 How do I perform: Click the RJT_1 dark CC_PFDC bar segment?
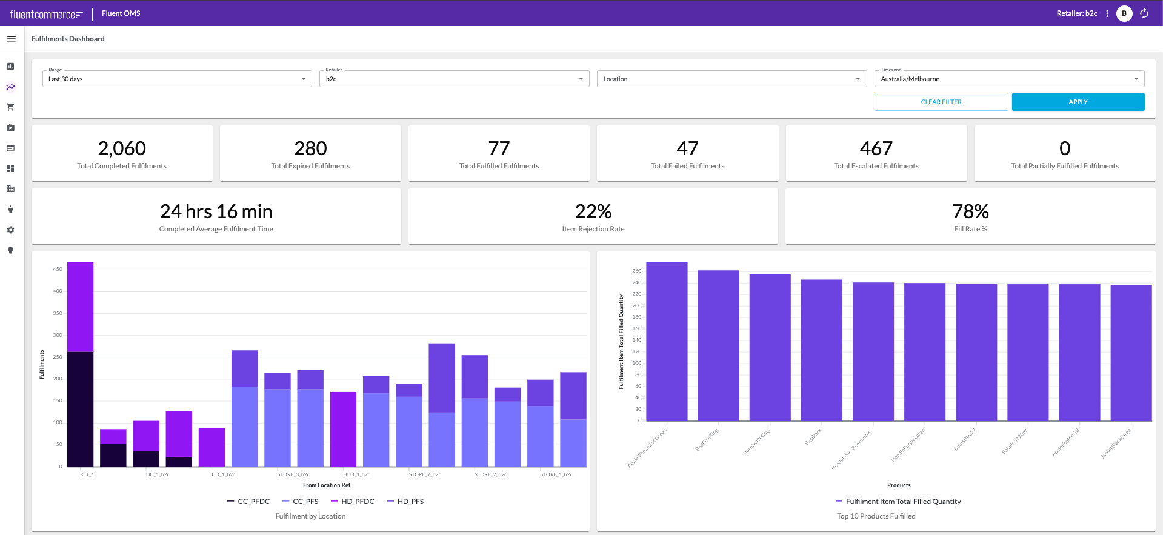pyautogui.click(x=80, y=409)
